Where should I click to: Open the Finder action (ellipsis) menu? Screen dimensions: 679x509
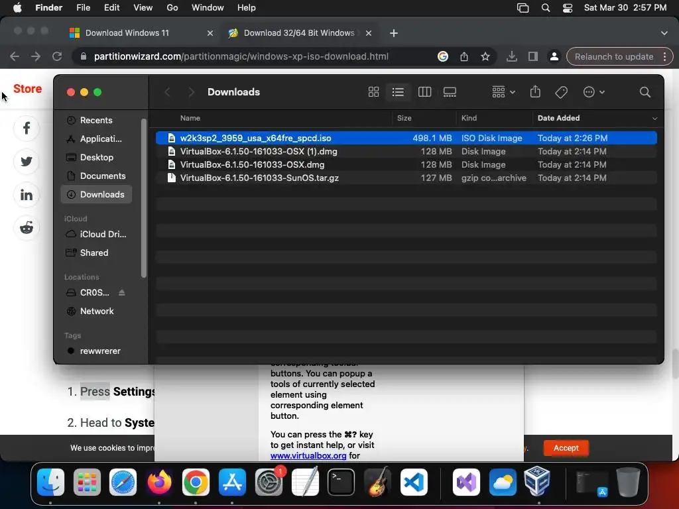click(593, 91)
